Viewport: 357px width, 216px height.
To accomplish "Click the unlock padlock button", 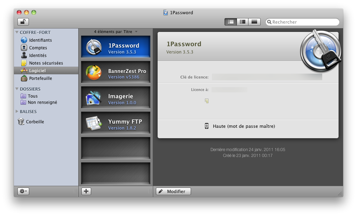I will 23,22.
